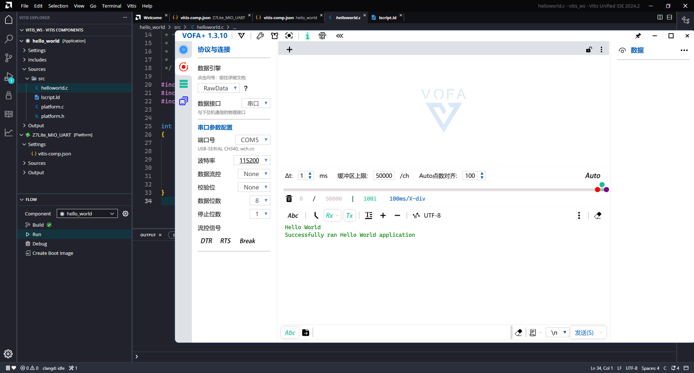The height and width of the screenshot is (373, 694).
Task: Click the trash icon to clear the buffer
Action: (289, 199)
